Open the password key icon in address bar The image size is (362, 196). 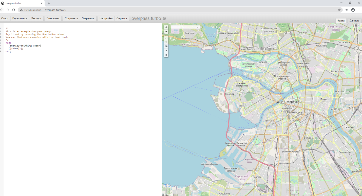pyautogui.click(x=347, y=10)
